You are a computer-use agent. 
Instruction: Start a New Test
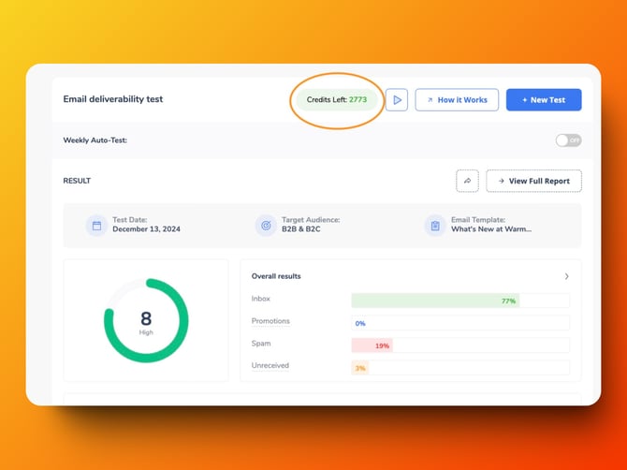click(x=544, y=100)
